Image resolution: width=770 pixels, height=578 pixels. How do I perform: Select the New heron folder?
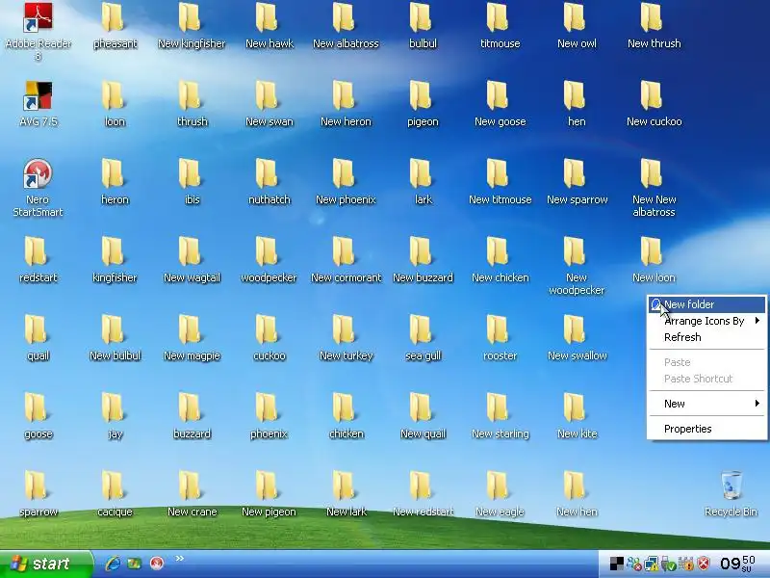346,104
